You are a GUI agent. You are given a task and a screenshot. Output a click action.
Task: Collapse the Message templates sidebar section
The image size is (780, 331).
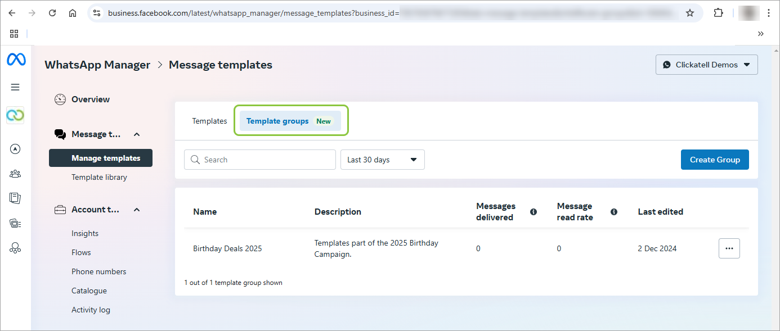click(137, 134)
